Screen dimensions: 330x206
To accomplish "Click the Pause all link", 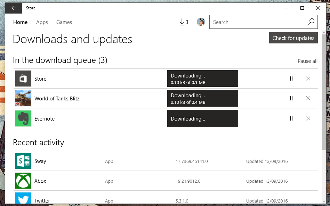I will 307,61.
